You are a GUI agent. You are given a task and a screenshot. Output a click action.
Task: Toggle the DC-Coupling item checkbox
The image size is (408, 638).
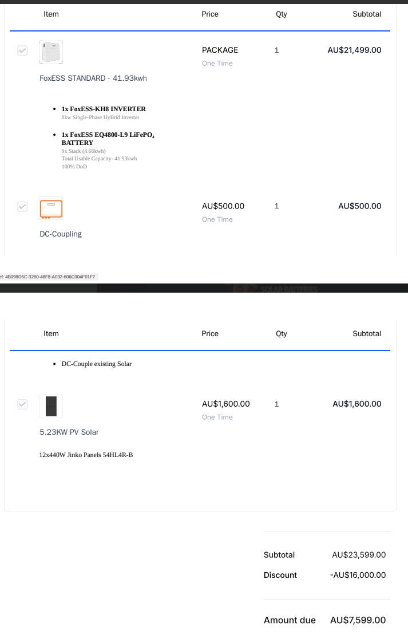[x=22, y=207]
